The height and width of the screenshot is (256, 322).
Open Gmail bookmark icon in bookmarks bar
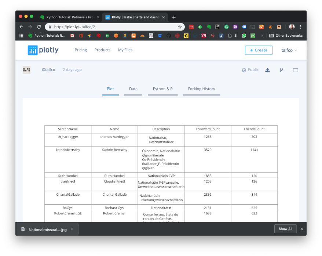[72, 36]
